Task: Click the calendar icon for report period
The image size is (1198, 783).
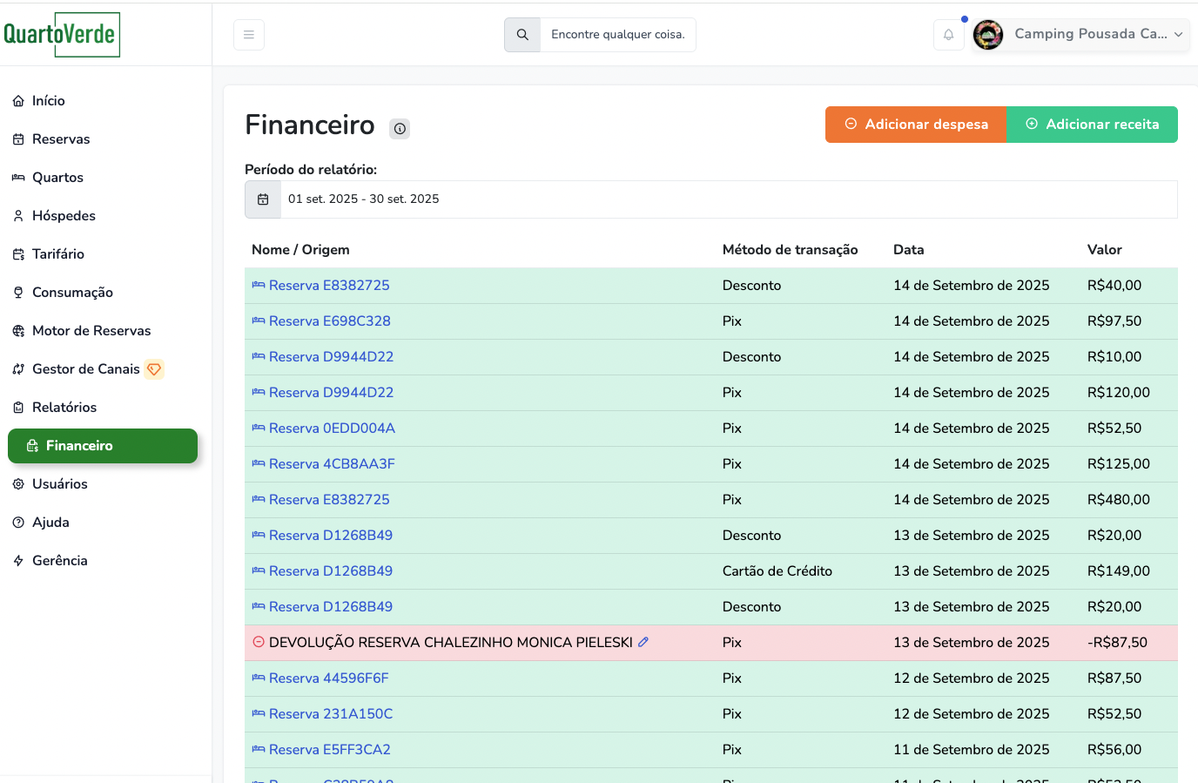Action: click(263, 199)
